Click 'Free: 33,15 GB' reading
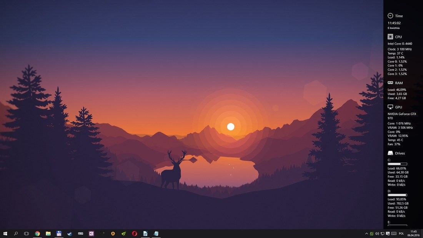 click(x=397, y=177)
